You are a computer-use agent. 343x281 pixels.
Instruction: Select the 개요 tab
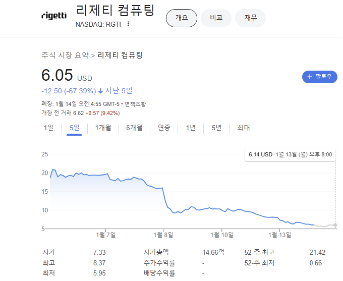(x=182, y=18)
